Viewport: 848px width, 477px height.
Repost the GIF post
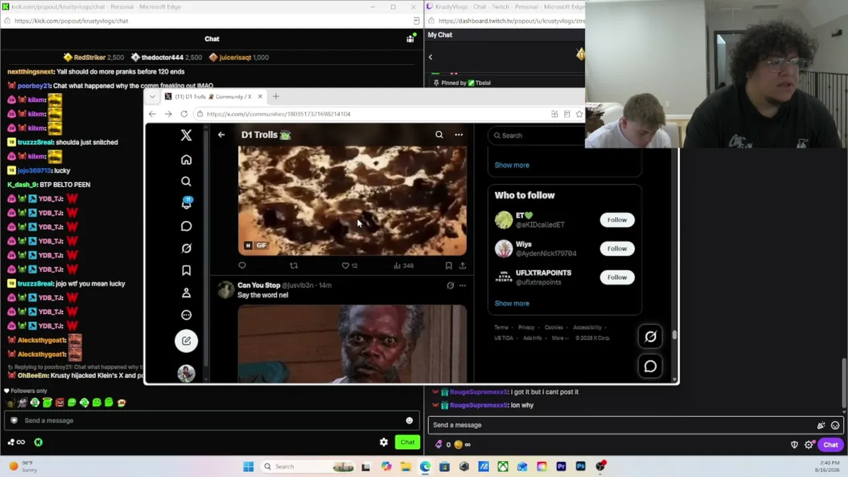coord(293,266)
